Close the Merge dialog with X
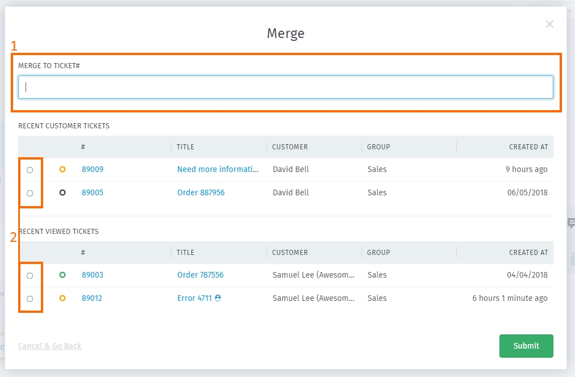Viewport: 575px width, 377px height. click(549, 24)
